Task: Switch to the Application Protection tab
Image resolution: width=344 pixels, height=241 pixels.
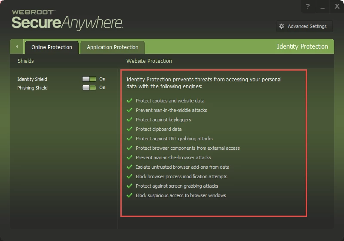Action: 113,47
